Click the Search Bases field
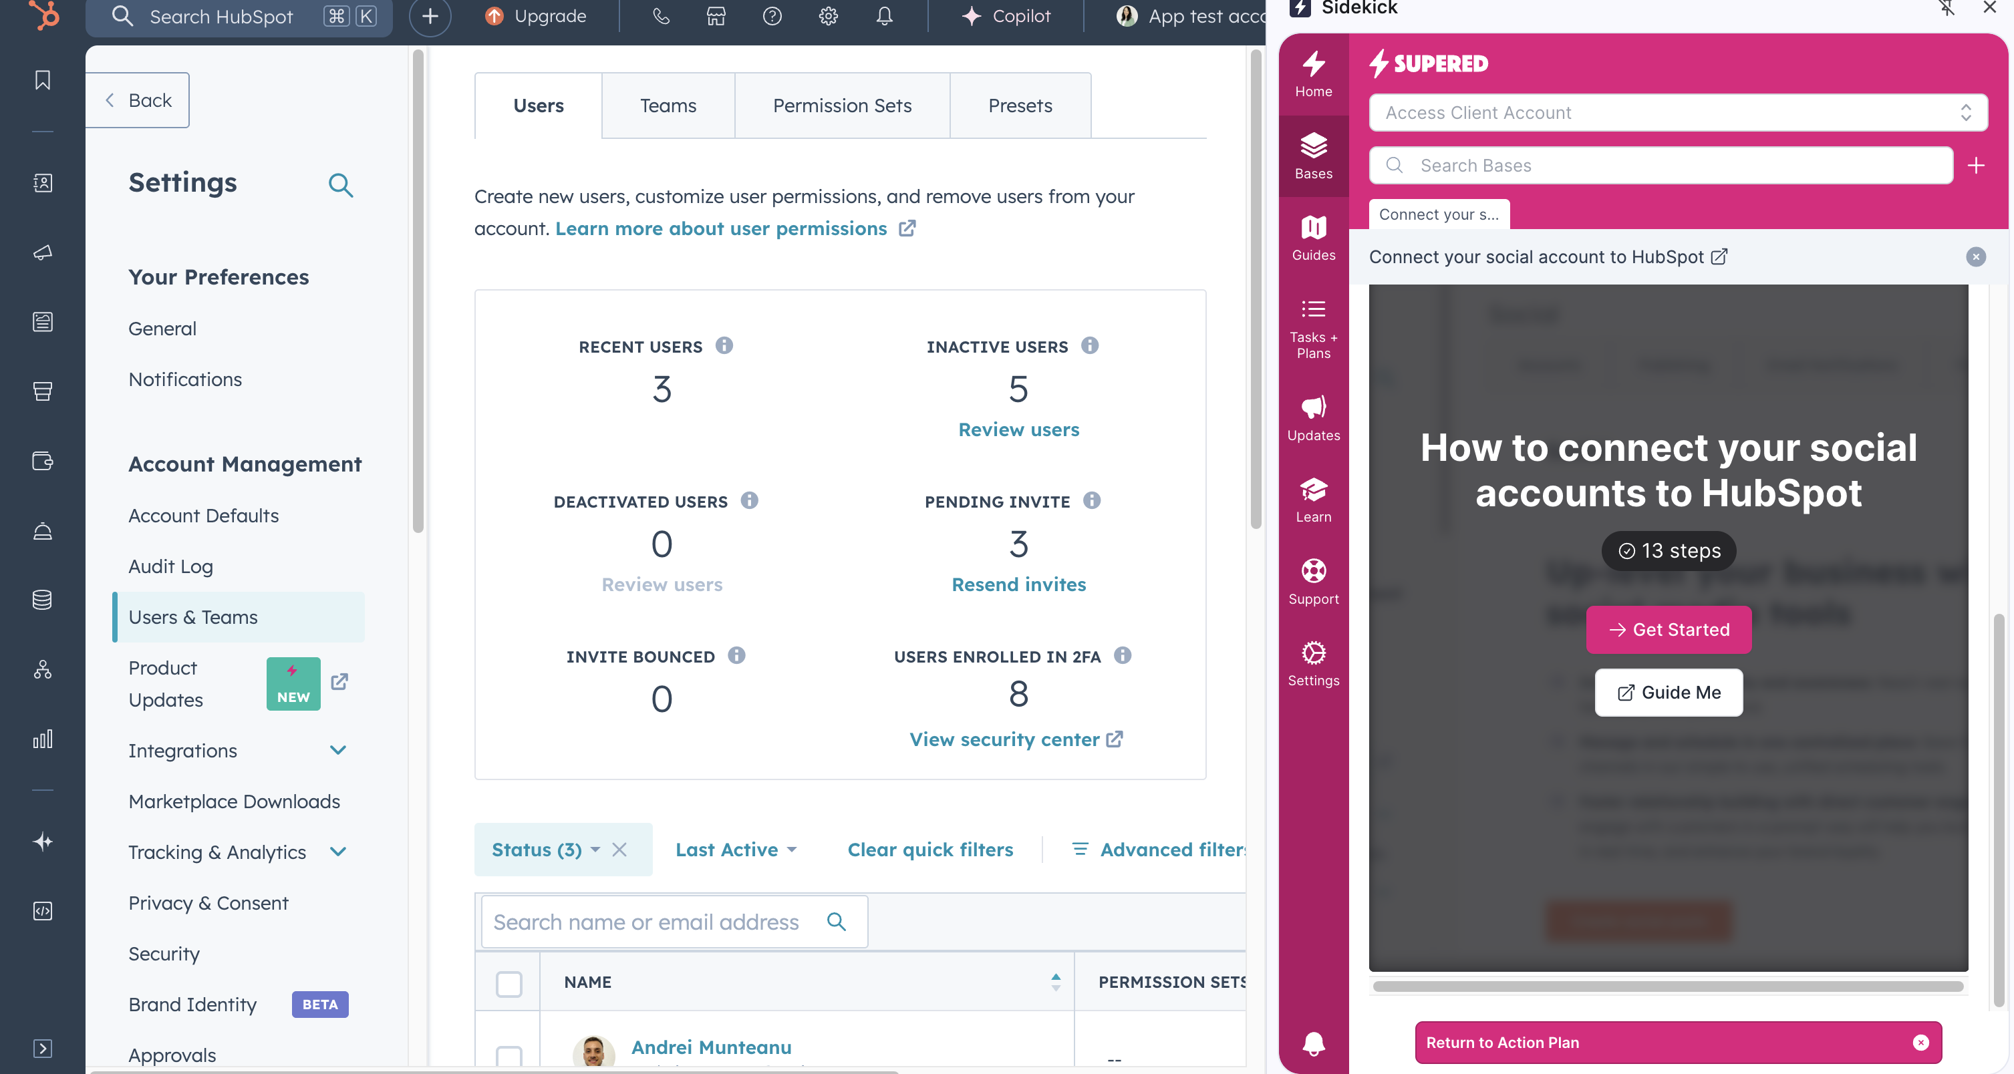 [1661, 166]
